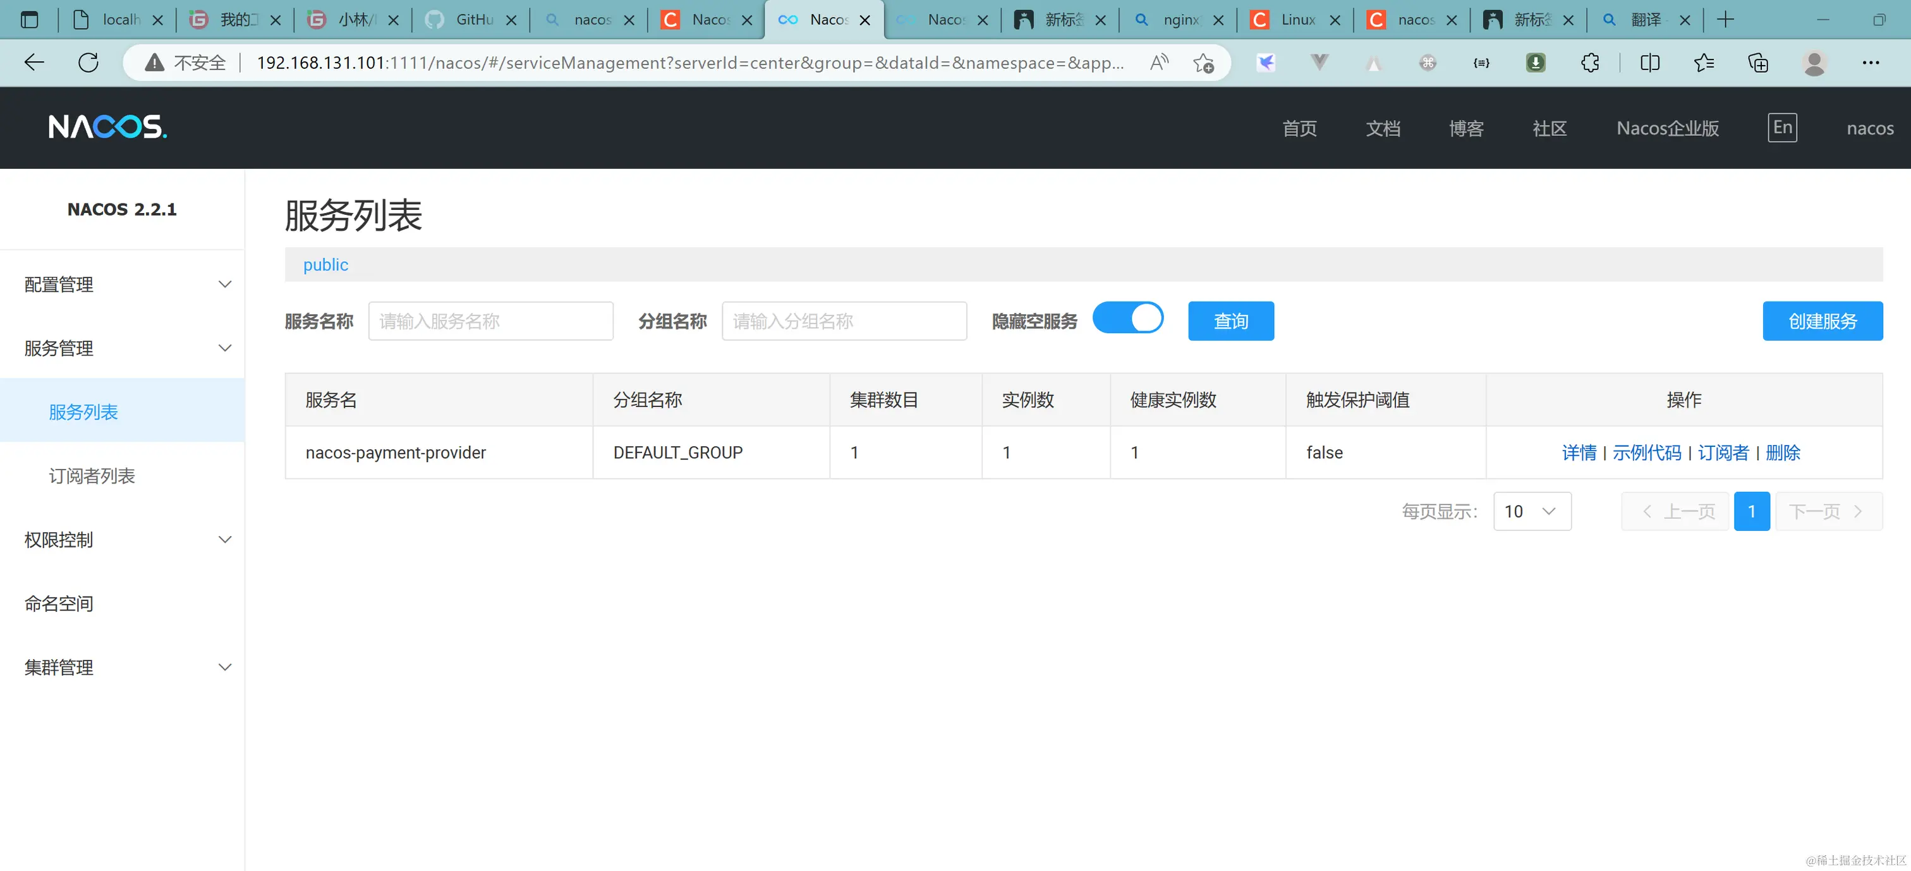Switch language with the En button
This screenshot has width=1911, height=871.
(1782, 128)
